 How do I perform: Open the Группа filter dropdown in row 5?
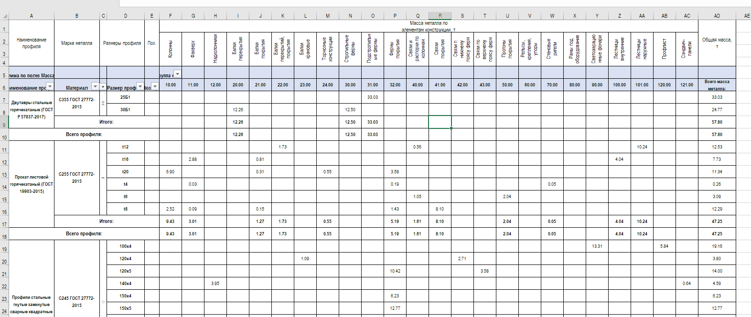(177, 74)
